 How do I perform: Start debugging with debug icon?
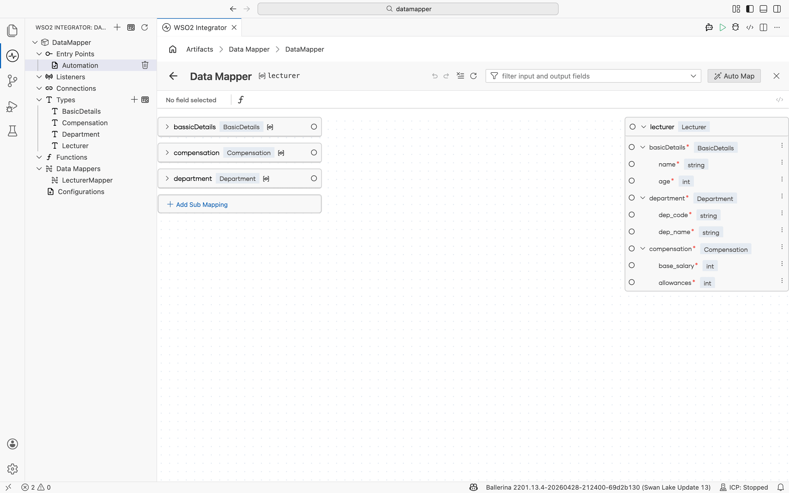coord(736,27)
